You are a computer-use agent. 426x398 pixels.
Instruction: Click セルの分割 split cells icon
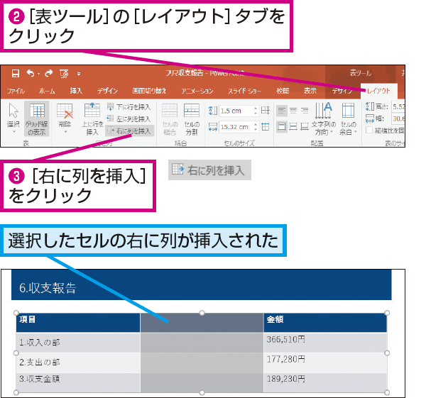[192, 119]
